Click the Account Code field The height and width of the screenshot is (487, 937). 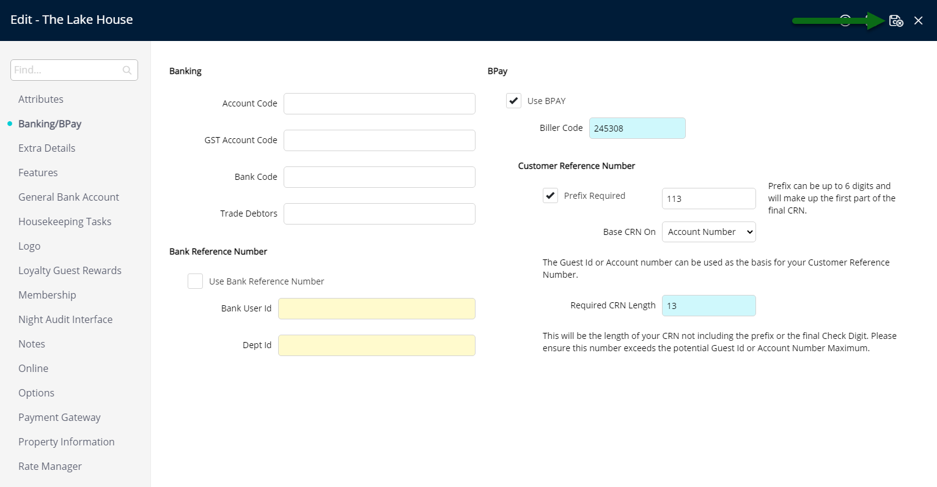(379, 103)
